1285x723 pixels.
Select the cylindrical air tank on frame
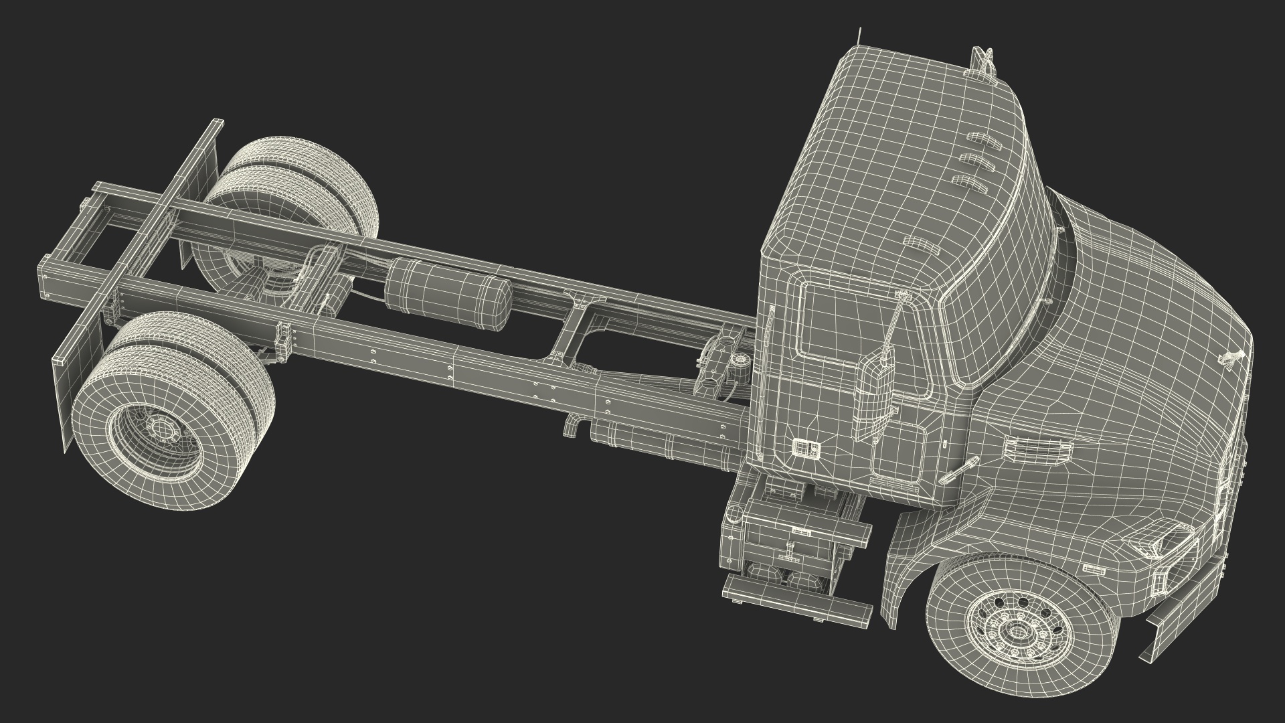click(x=447, y=293)
